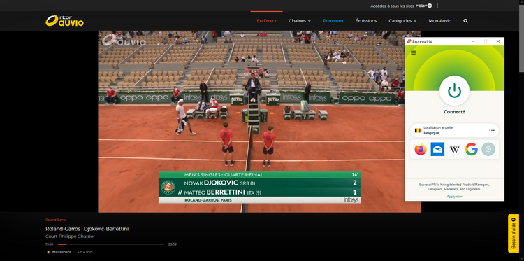Open the Besoin d'aide help button
This screenshot has height=261, width=524.
click(x=514, y=233)
